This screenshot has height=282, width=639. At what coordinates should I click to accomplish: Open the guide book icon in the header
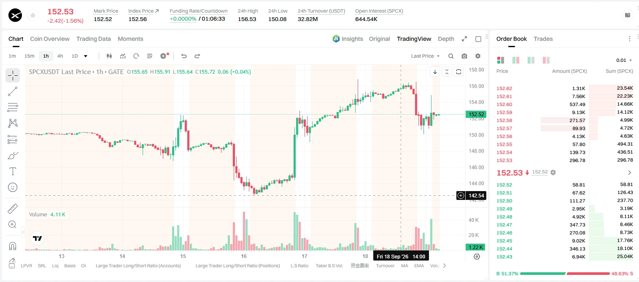[628, 15]
